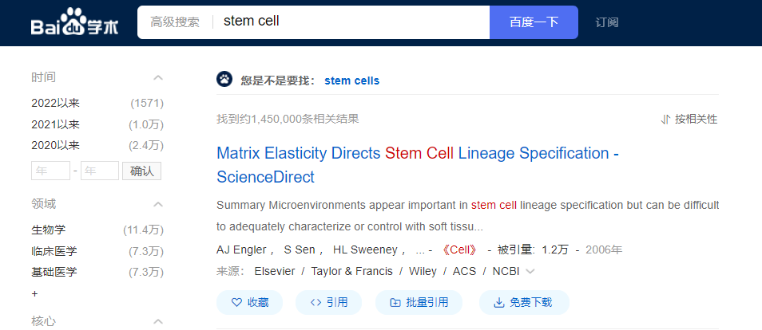Collapse the 核心 filter section

[158, 321]
